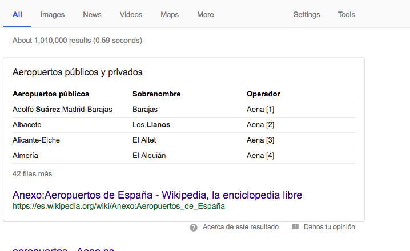The height and width of the screenshot is (251, 410).
Task: Show the search Tools options
Action: point(346,15)
